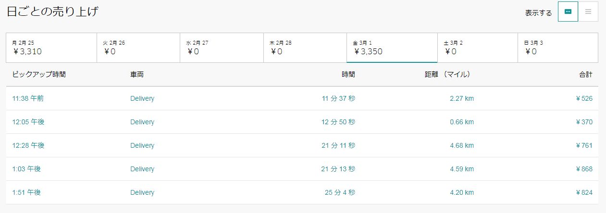Click the ¥868 total amount
Viewport: 606px width, 213px height.
click(x=584, y=169)
